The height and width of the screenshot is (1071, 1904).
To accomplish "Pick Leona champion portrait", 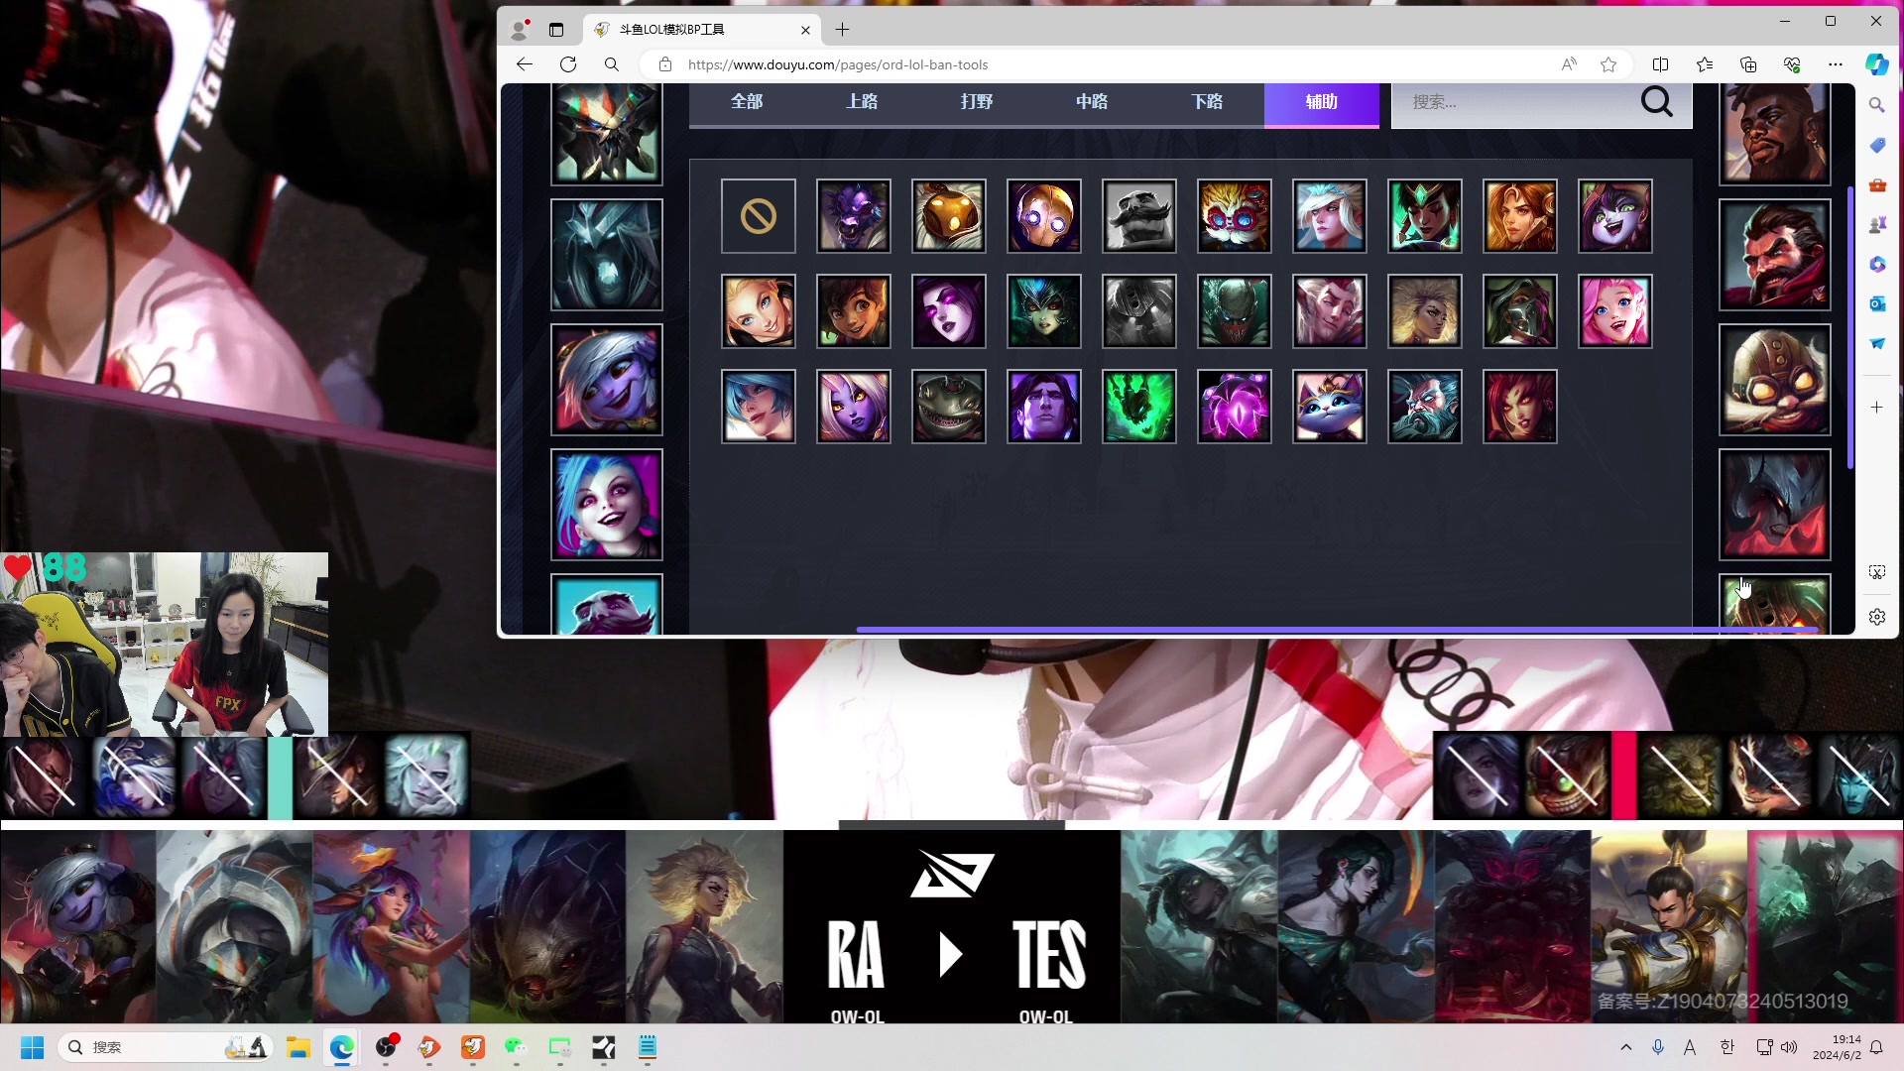I will pos(1519,216).
